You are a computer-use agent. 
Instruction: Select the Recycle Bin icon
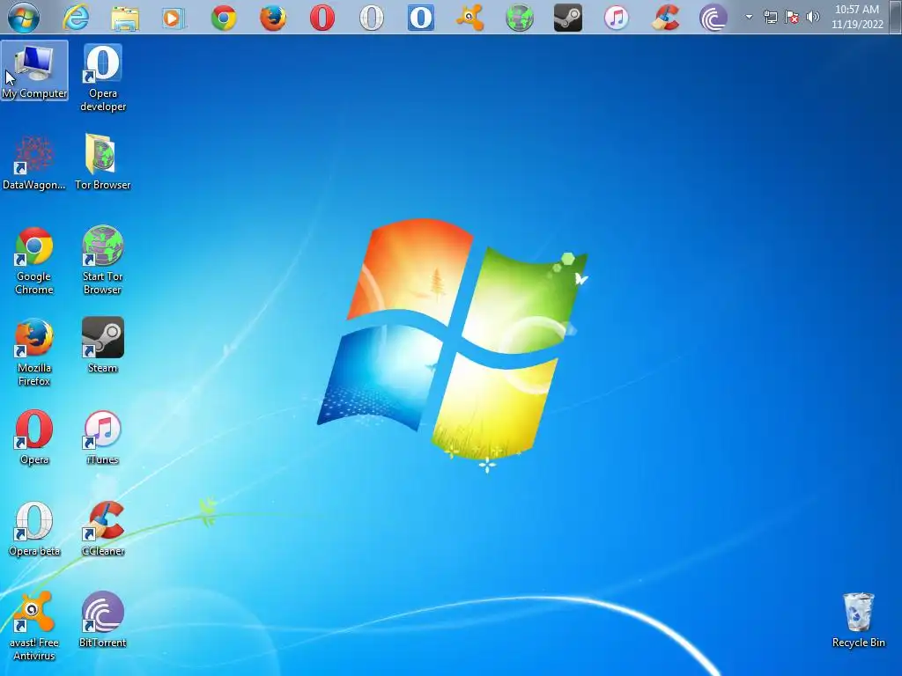click(858, 621)
